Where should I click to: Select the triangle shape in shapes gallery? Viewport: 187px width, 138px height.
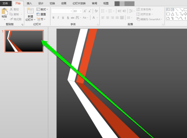click(x=172, y=14)
